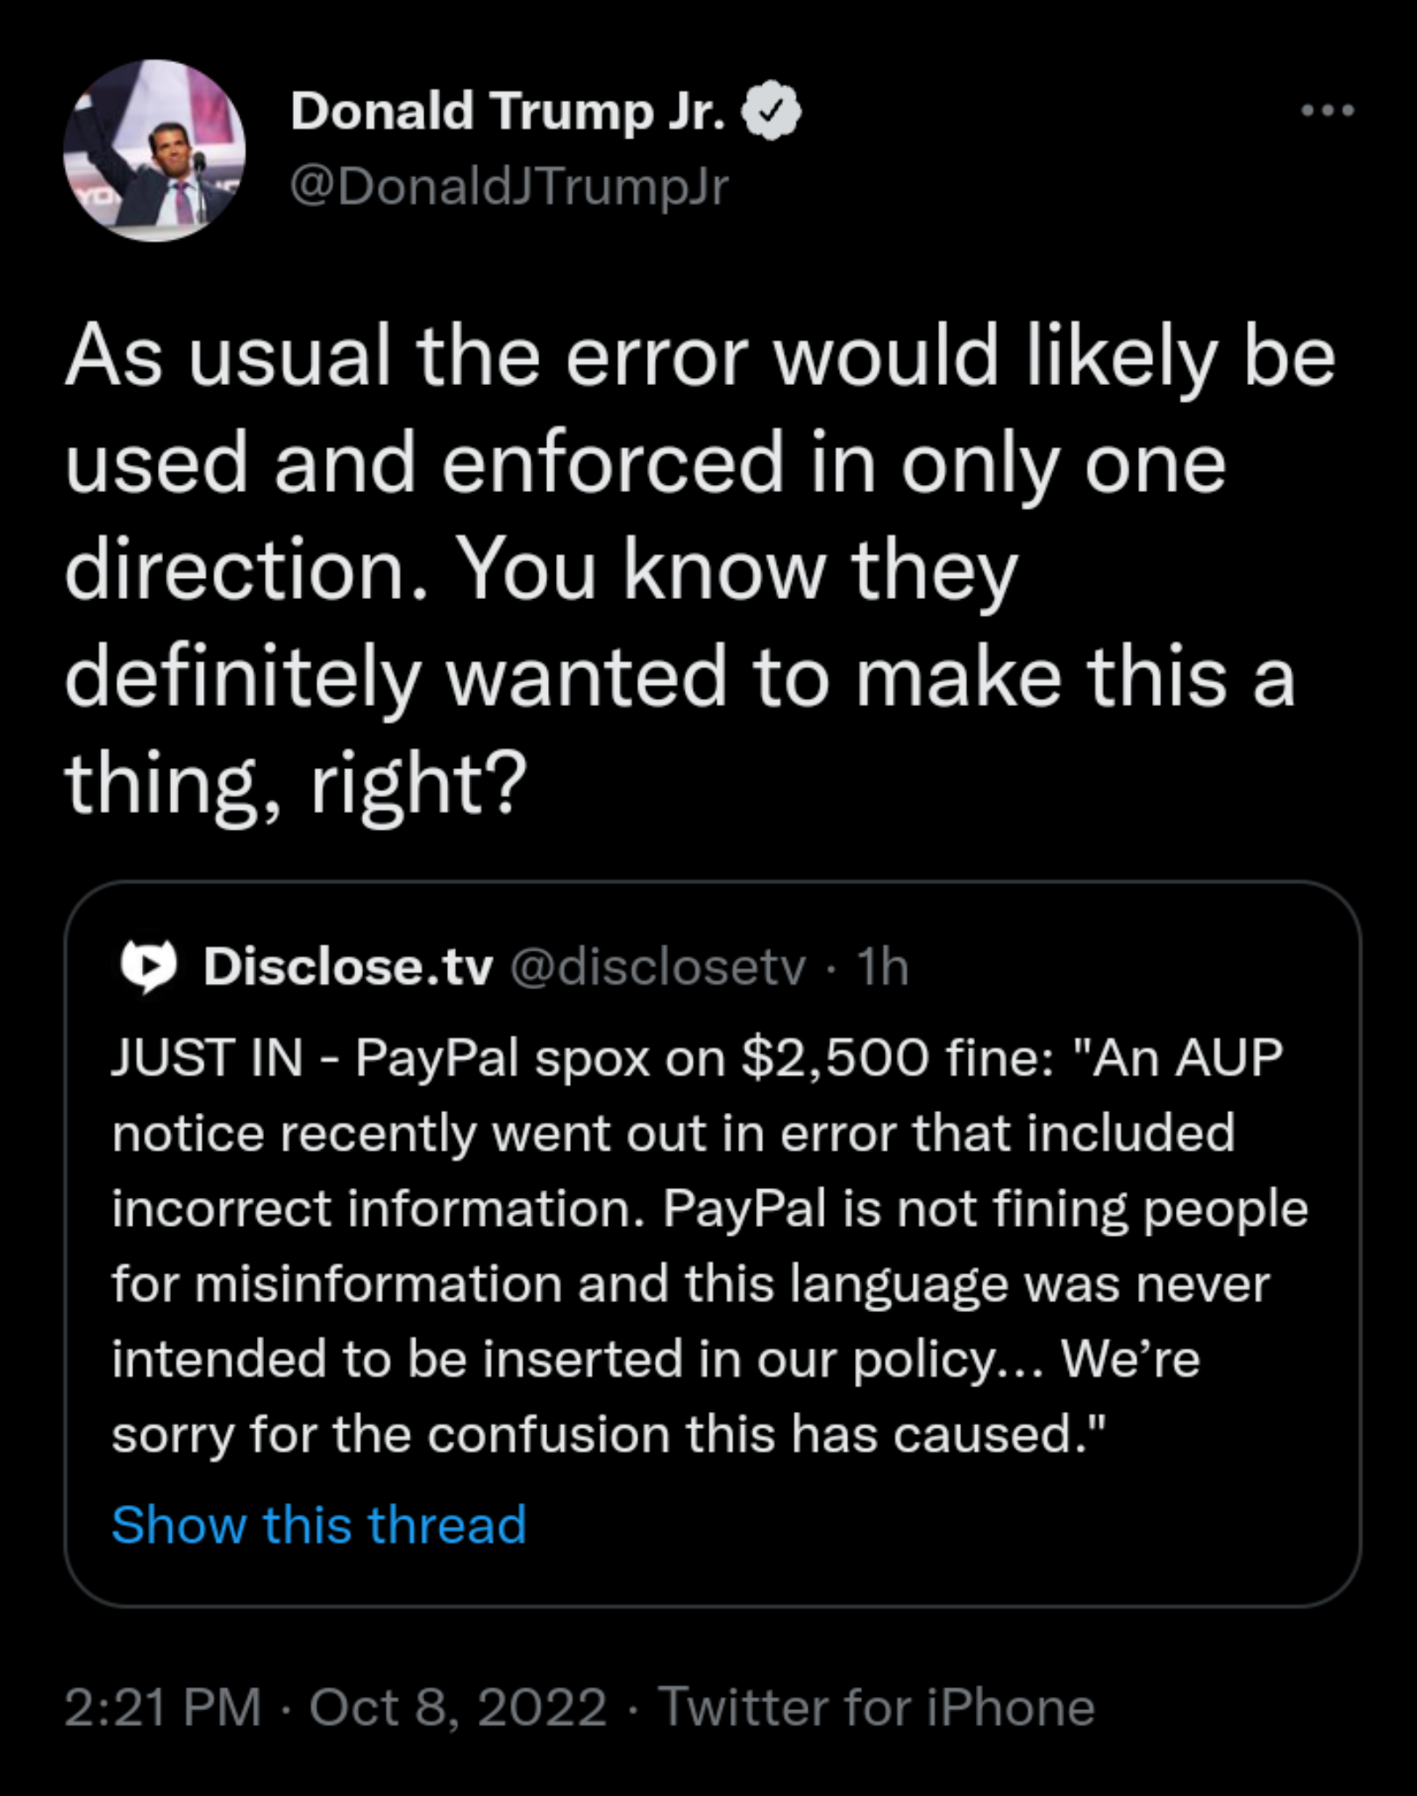Viewport: 1417px width, 1796px height.
Task: Open the @disclosetv handle
Action: coord(658,966)
